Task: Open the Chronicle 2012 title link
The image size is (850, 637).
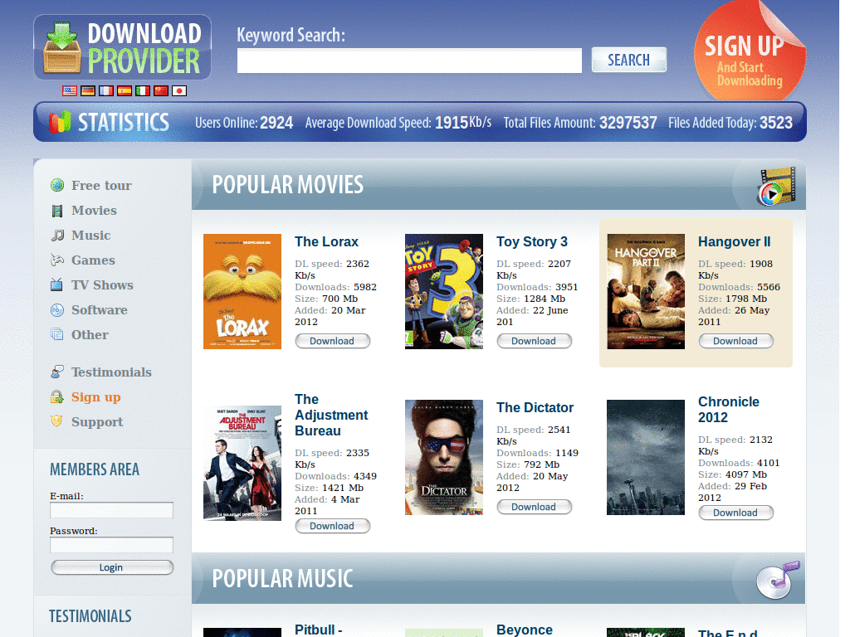Action: [729, 410]
